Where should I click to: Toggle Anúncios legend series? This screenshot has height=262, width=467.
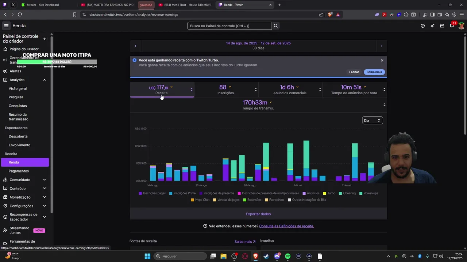coord(311,193)
